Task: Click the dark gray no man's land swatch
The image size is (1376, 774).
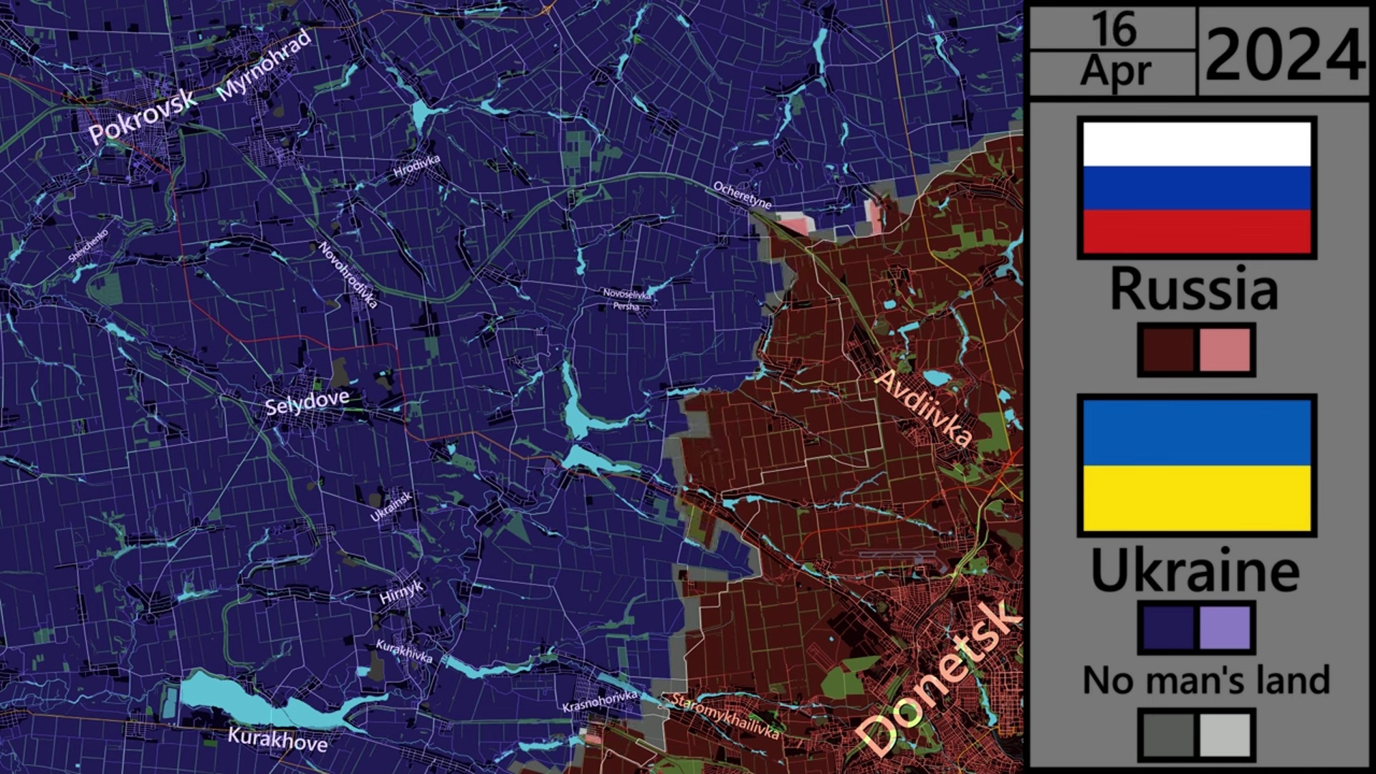Action: (1167, 735)
